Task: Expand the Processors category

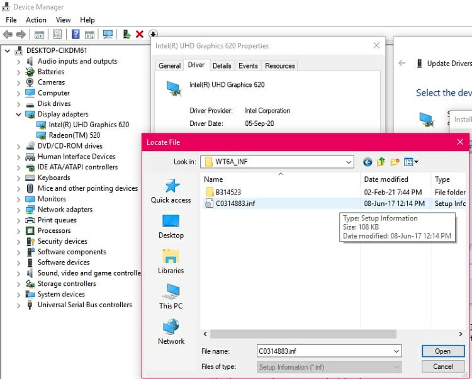Action: click(19, 231)
